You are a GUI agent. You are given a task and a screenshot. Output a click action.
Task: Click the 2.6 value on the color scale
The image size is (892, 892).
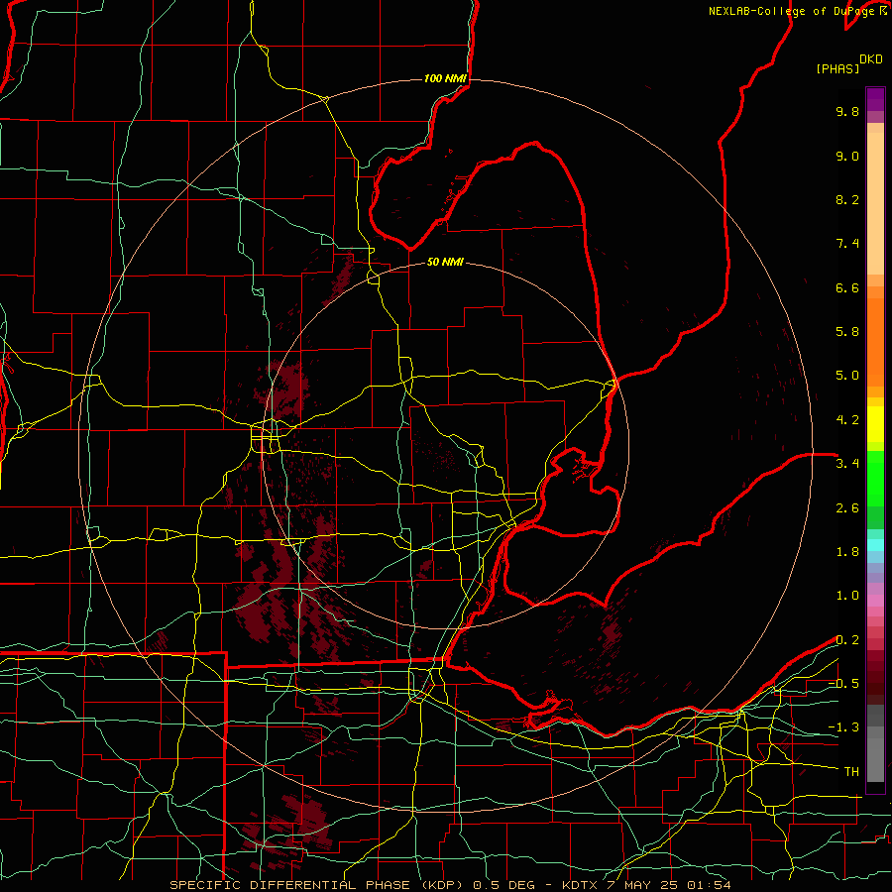coord(847,508)
